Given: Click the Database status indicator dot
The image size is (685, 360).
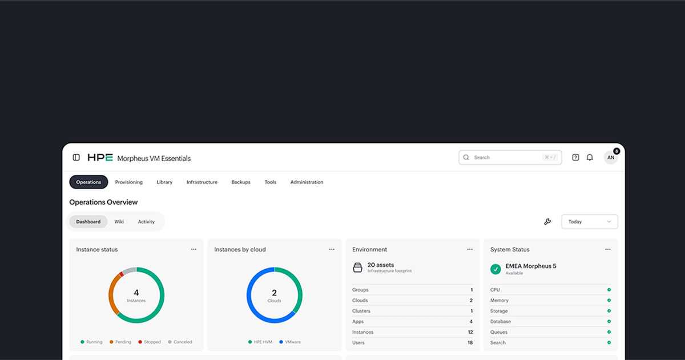Looking at the screenshot, I should click(609, 322).
